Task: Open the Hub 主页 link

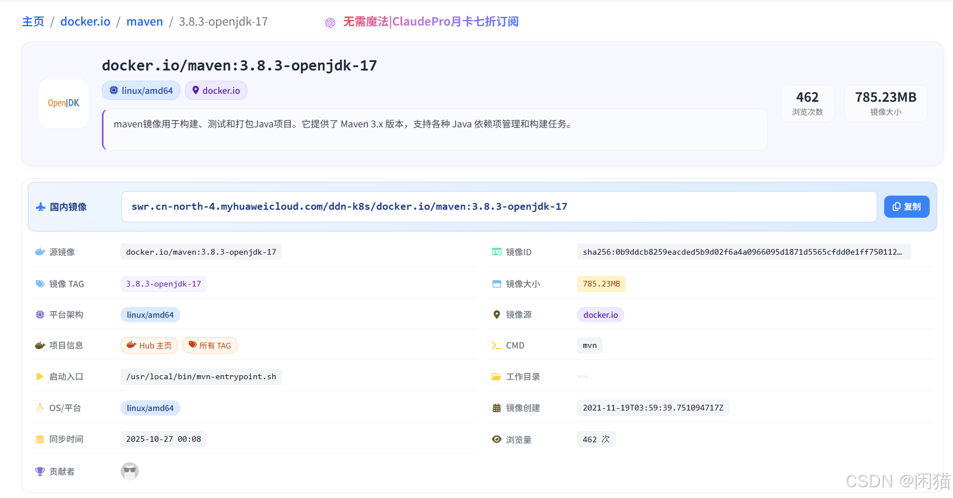Action: click(149, 345)
